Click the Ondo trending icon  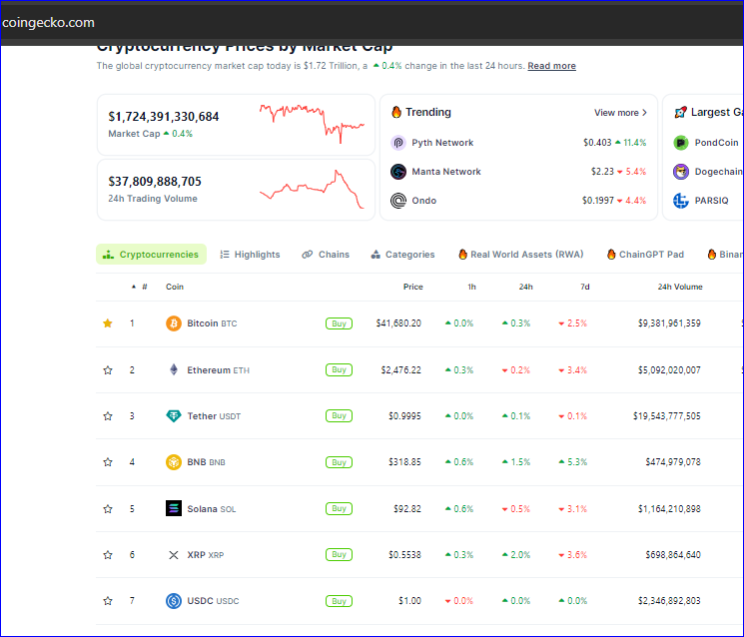coord(398,200)
